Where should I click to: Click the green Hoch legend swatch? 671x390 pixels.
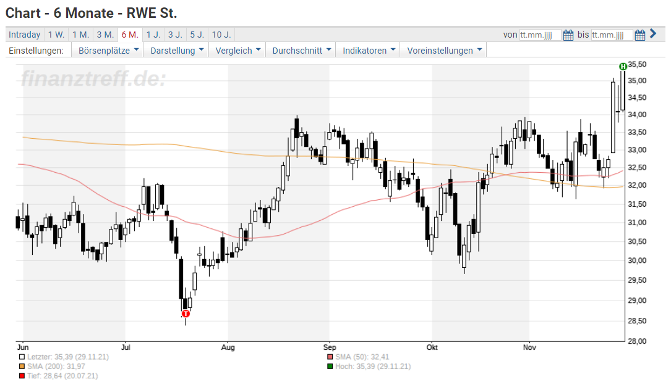[x=330, y=367]
